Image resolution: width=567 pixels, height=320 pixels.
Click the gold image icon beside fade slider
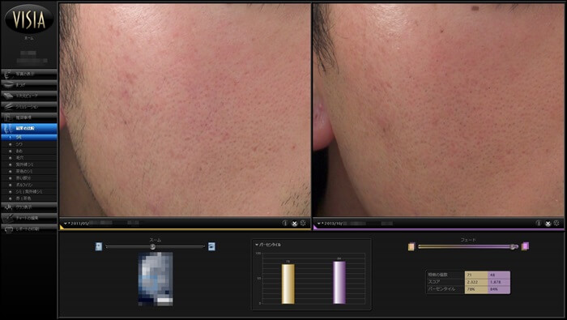pyautogui.click(x=411, y=246)
